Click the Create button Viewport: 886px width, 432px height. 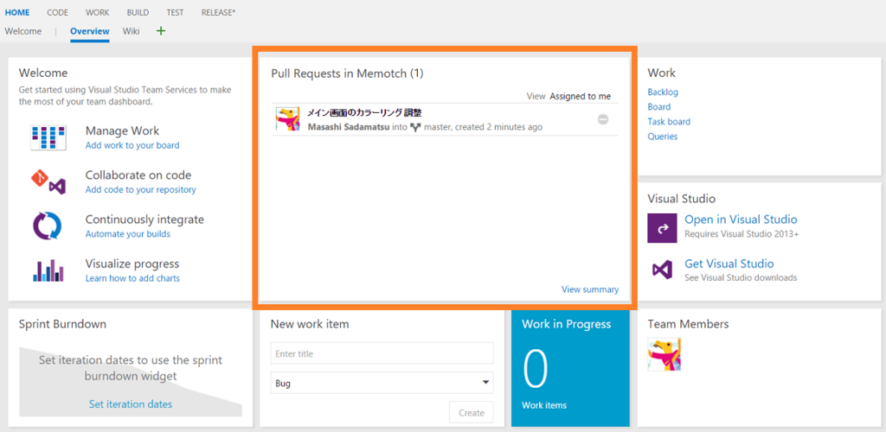pyautogui.click(x=472, y=413)
